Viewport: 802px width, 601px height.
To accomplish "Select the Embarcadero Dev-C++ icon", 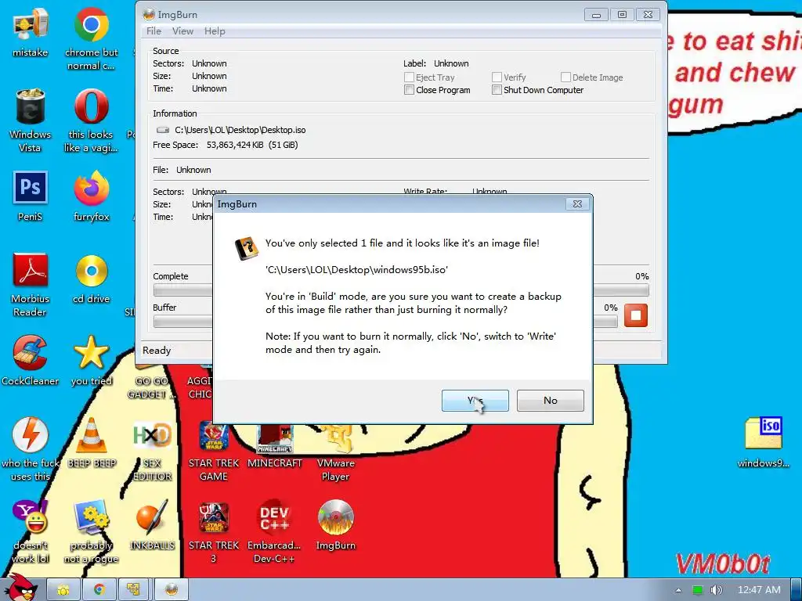I will tap(275, 531).
